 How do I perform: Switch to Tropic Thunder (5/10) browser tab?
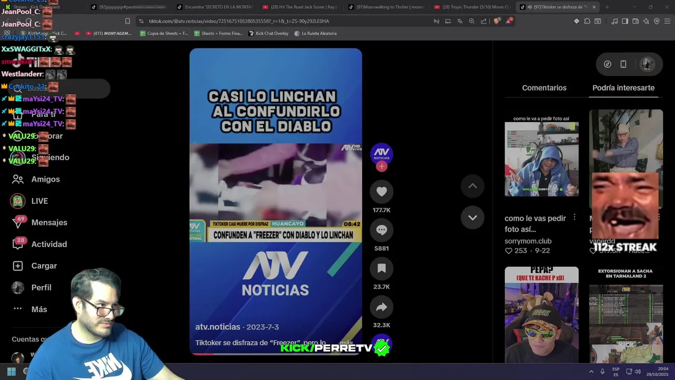coord(472,7)
